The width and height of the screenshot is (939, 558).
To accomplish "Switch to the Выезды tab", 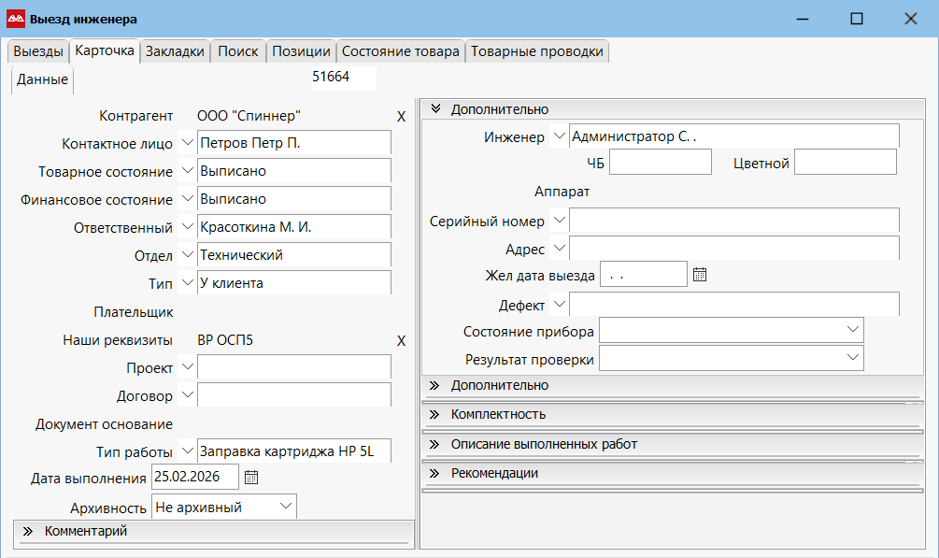I will 38,51.
